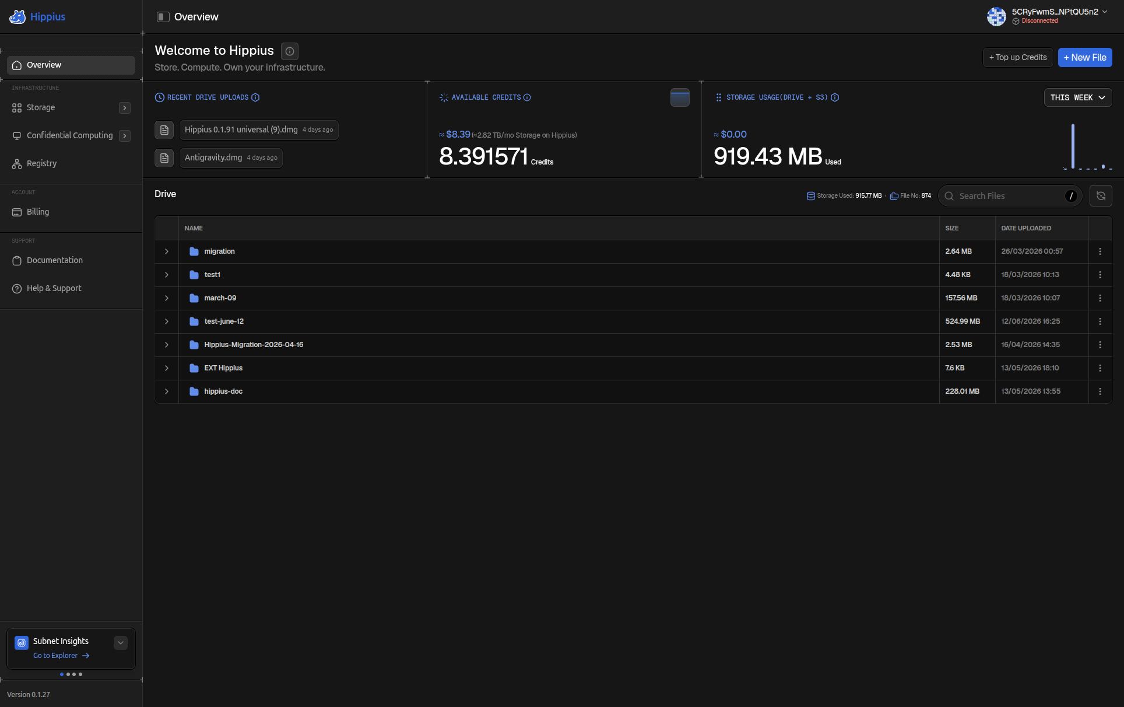Open the Overview sidebar item
The height and width of the screenshot is (707, 1124).
point(71,65)
